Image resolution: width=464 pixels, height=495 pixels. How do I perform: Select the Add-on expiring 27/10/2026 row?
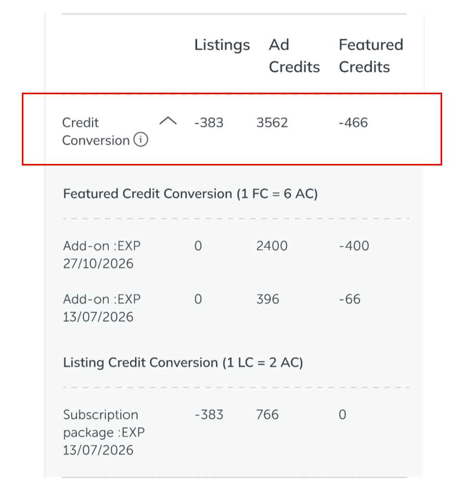coord(98,255)
